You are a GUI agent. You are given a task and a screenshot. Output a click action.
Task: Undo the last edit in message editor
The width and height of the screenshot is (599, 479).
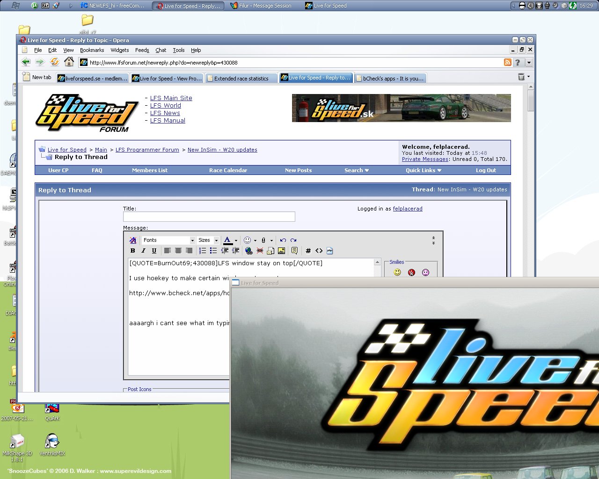(283, 240)
